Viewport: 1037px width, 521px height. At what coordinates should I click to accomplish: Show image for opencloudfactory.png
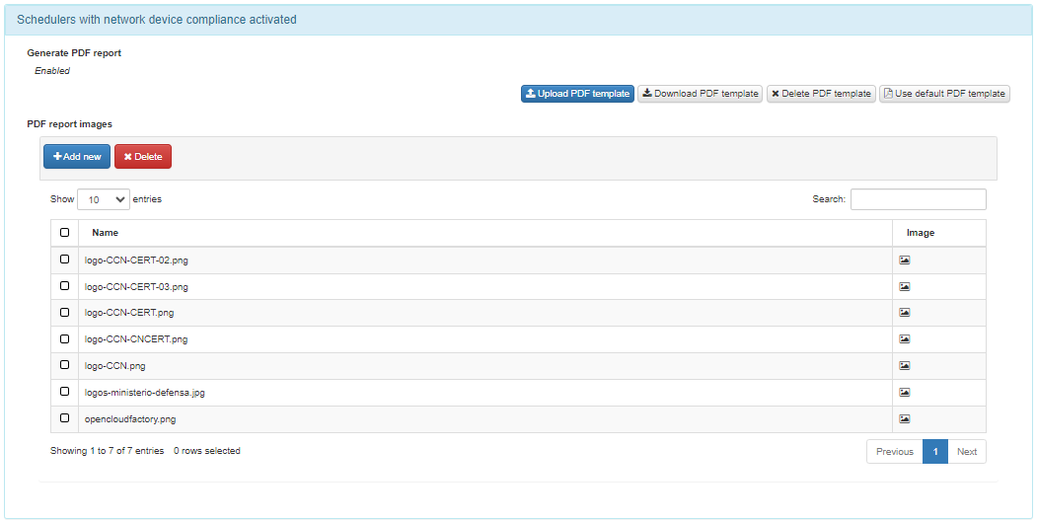(904, 419)
